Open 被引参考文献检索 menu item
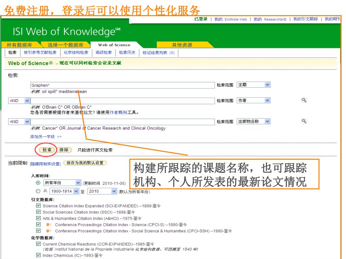This screenshot has height=259, width=346. click(40, 52)
